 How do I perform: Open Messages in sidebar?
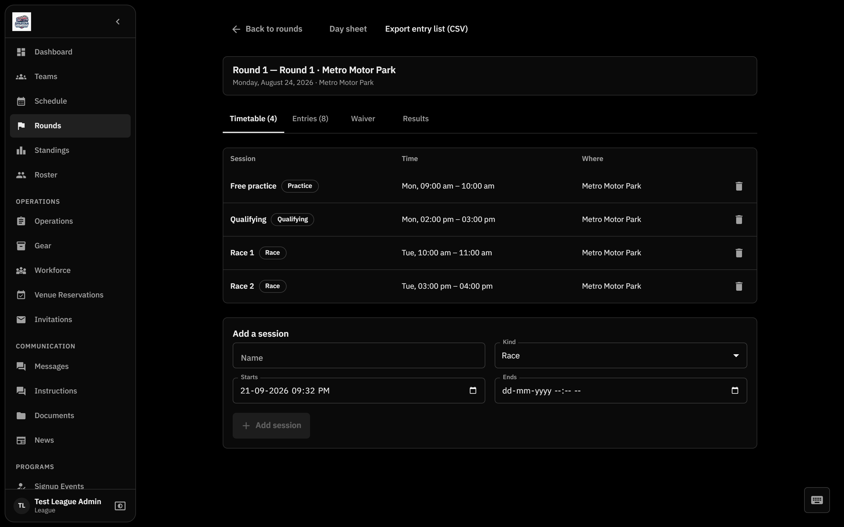[x=70, y=366]
